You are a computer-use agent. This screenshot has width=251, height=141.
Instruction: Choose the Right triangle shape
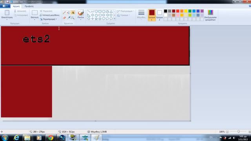(89, 15)
